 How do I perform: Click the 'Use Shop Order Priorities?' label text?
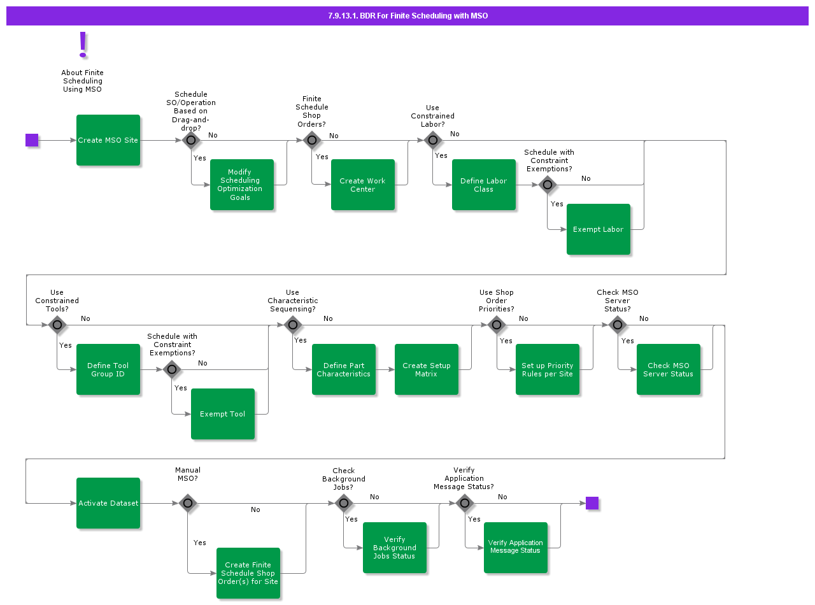pos(497,301)
